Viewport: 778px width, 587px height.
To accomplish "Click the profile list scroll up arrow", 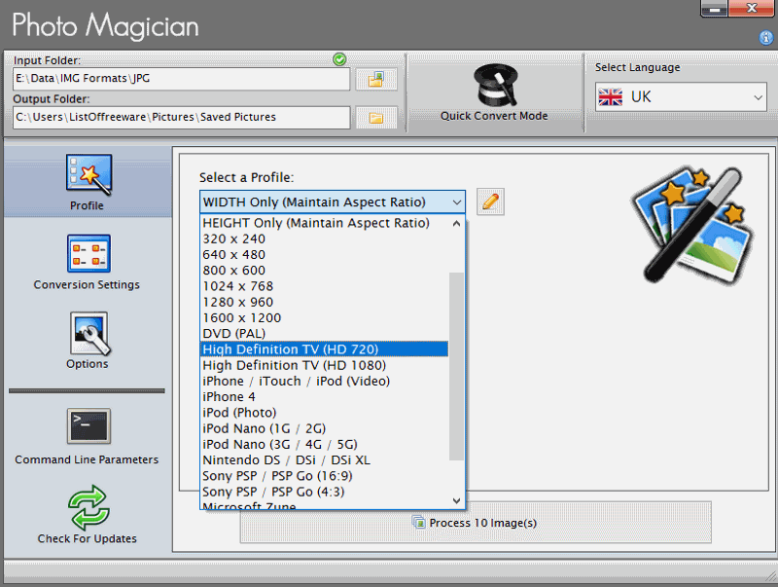I will (x=456, y=224).
